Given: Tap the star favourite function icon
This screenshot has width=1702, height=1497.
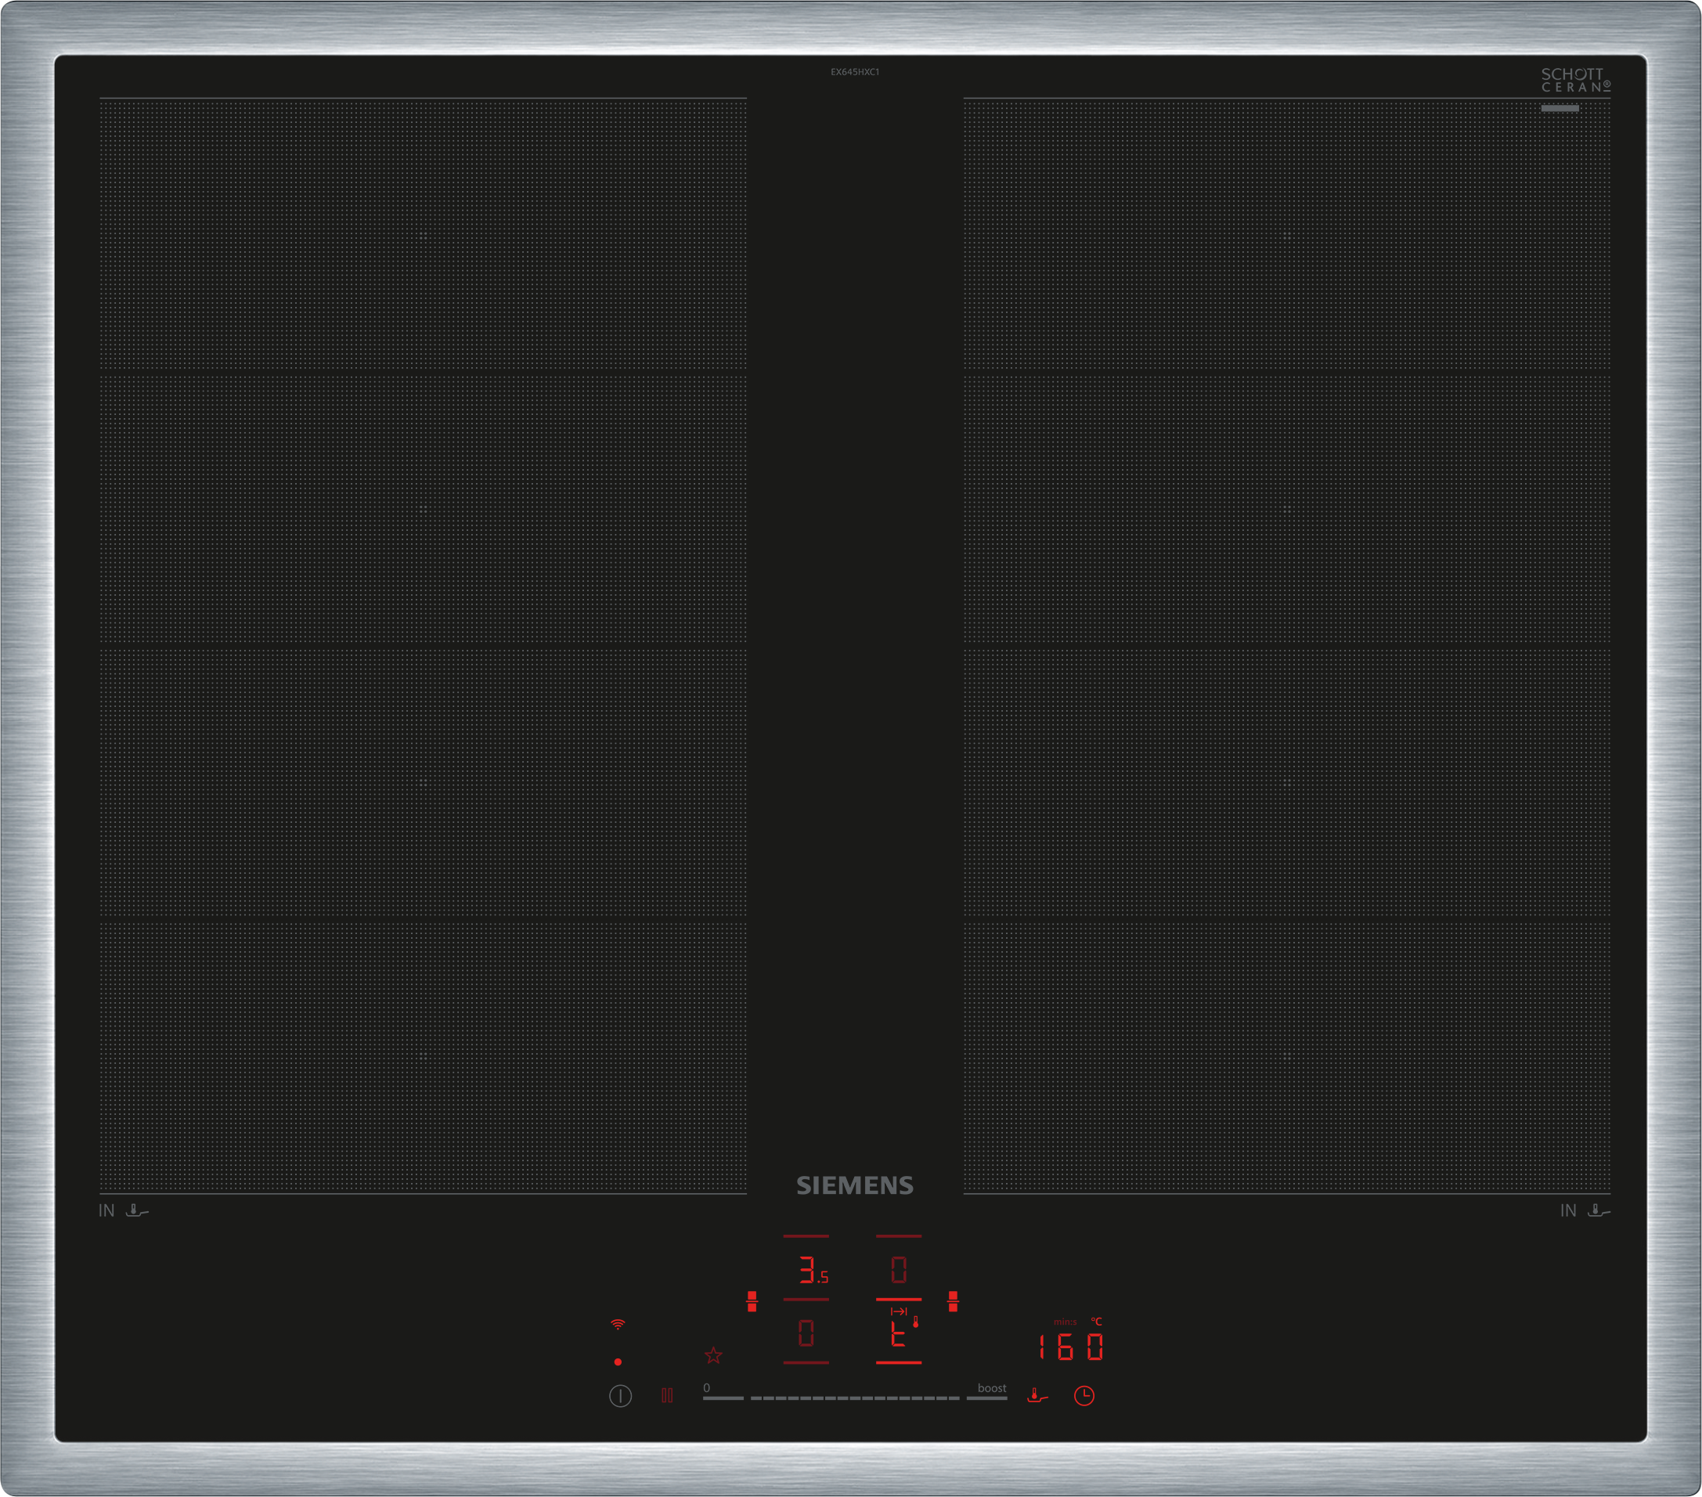Looking at the screenshot, I should click(714, 1355).
